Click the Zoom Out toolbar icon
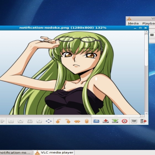Screen dimensions: 155x155 click(11, 121)
